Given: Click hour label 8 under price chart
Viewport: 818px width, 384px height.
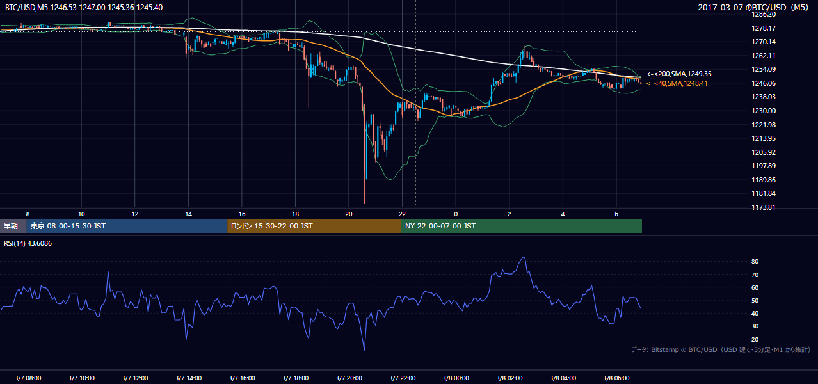Looking at the screenshot, I should pyautogui.click(x=28, y=214).
